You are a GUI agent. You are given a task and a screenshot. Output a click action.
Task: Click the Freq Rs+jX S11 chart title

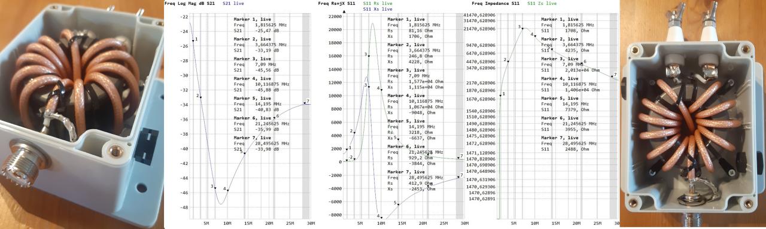click(337, 3)
